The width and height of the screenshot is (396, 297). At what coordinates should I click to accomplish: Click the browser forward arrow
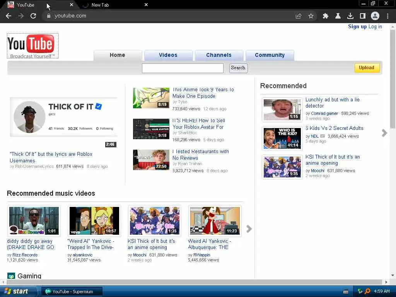21,16
